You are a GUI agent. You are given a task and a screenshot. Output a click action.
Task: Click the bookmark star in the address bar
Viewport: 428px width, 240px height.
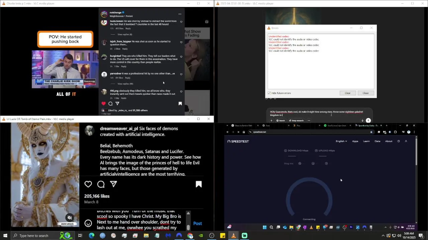click(371, 132)
